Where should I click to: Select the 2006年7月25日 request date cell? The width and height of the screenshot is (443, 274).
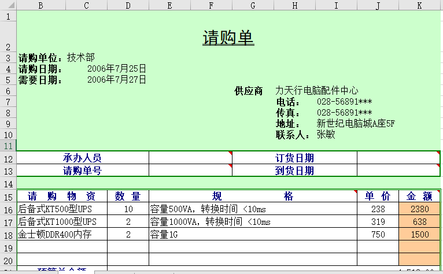coord(116,69)
